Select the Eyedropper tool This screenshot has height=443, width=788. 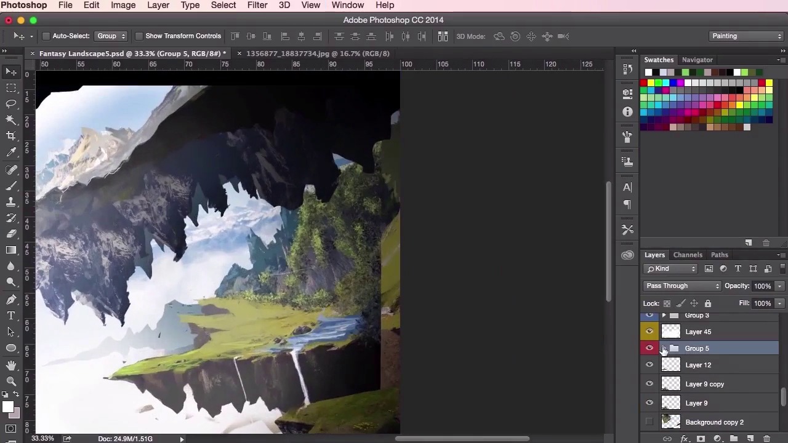tap(11, 152)
